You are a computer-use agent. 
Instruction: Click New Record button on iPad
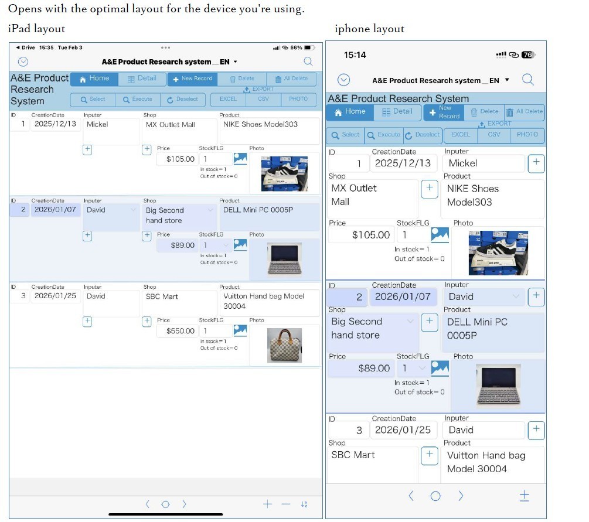[x=193, y=79]
